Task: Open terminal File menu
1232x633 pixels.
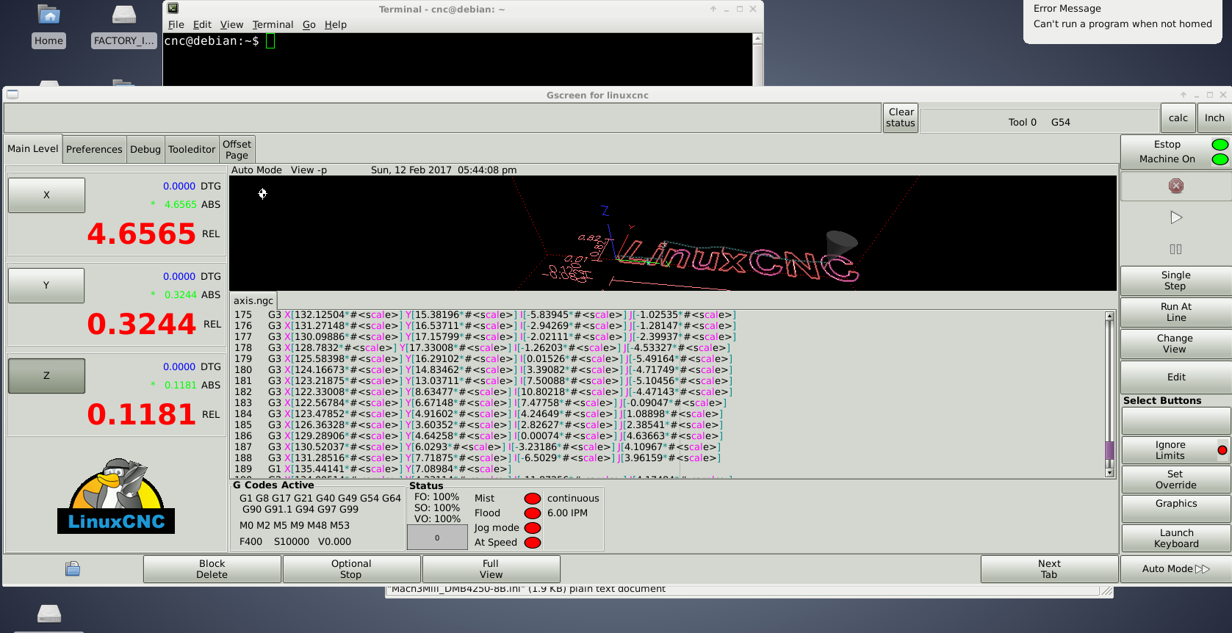Action: click(176, 24)
